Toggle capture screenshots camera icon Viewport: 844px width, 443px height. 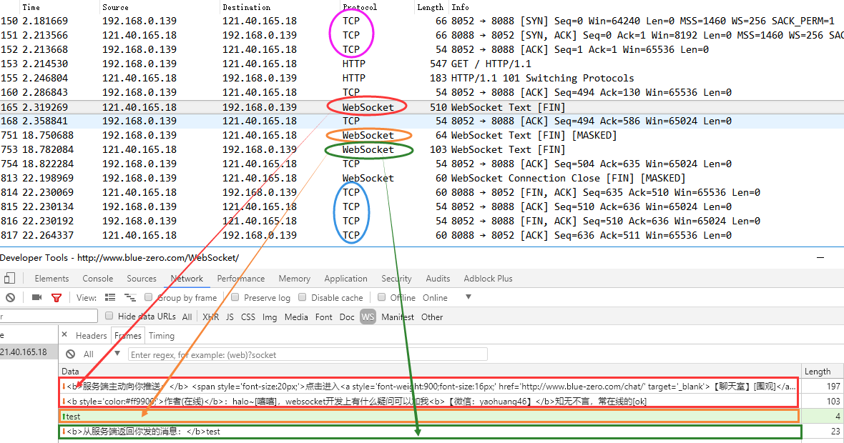click(36, 297)
